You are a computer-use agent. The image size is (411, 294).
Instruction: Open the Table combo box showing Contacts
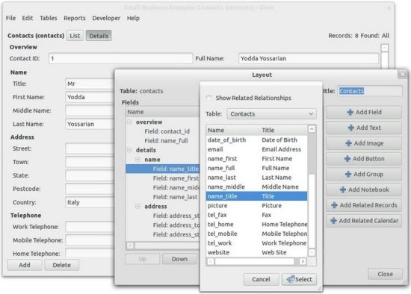(x=271, y=114)
